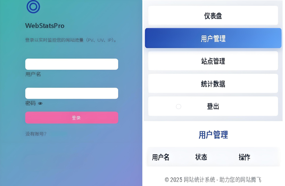Select the highlighted 用户管理 menu item
285x186 pixels.
pyautogui.click(x=213, y=38)
